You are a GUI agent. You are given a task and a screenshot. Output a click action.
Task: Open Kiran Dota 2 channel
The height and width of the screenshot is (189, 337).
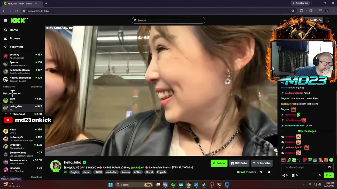[x=22, y=131]
